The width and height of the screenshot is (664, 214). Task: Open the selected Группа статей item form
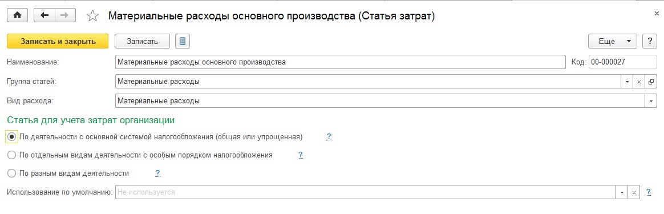tap(651, 82)
